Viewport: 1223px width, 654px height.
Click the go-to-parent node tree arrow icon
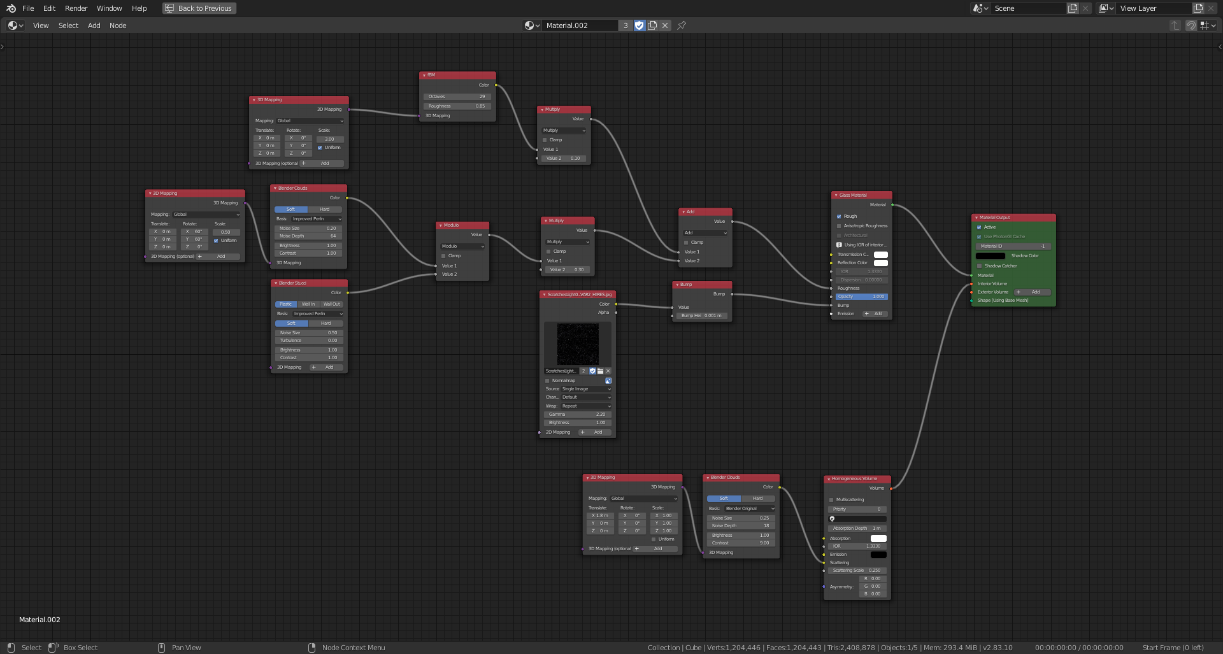(x=1175, y=25)
